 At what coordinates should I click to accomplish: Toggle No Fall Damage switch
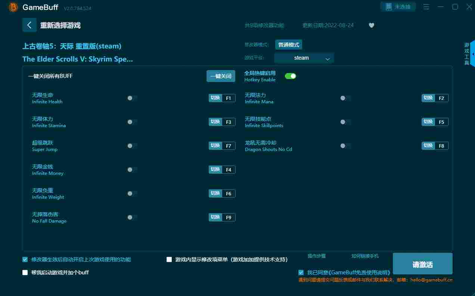[x=132, y=217]
